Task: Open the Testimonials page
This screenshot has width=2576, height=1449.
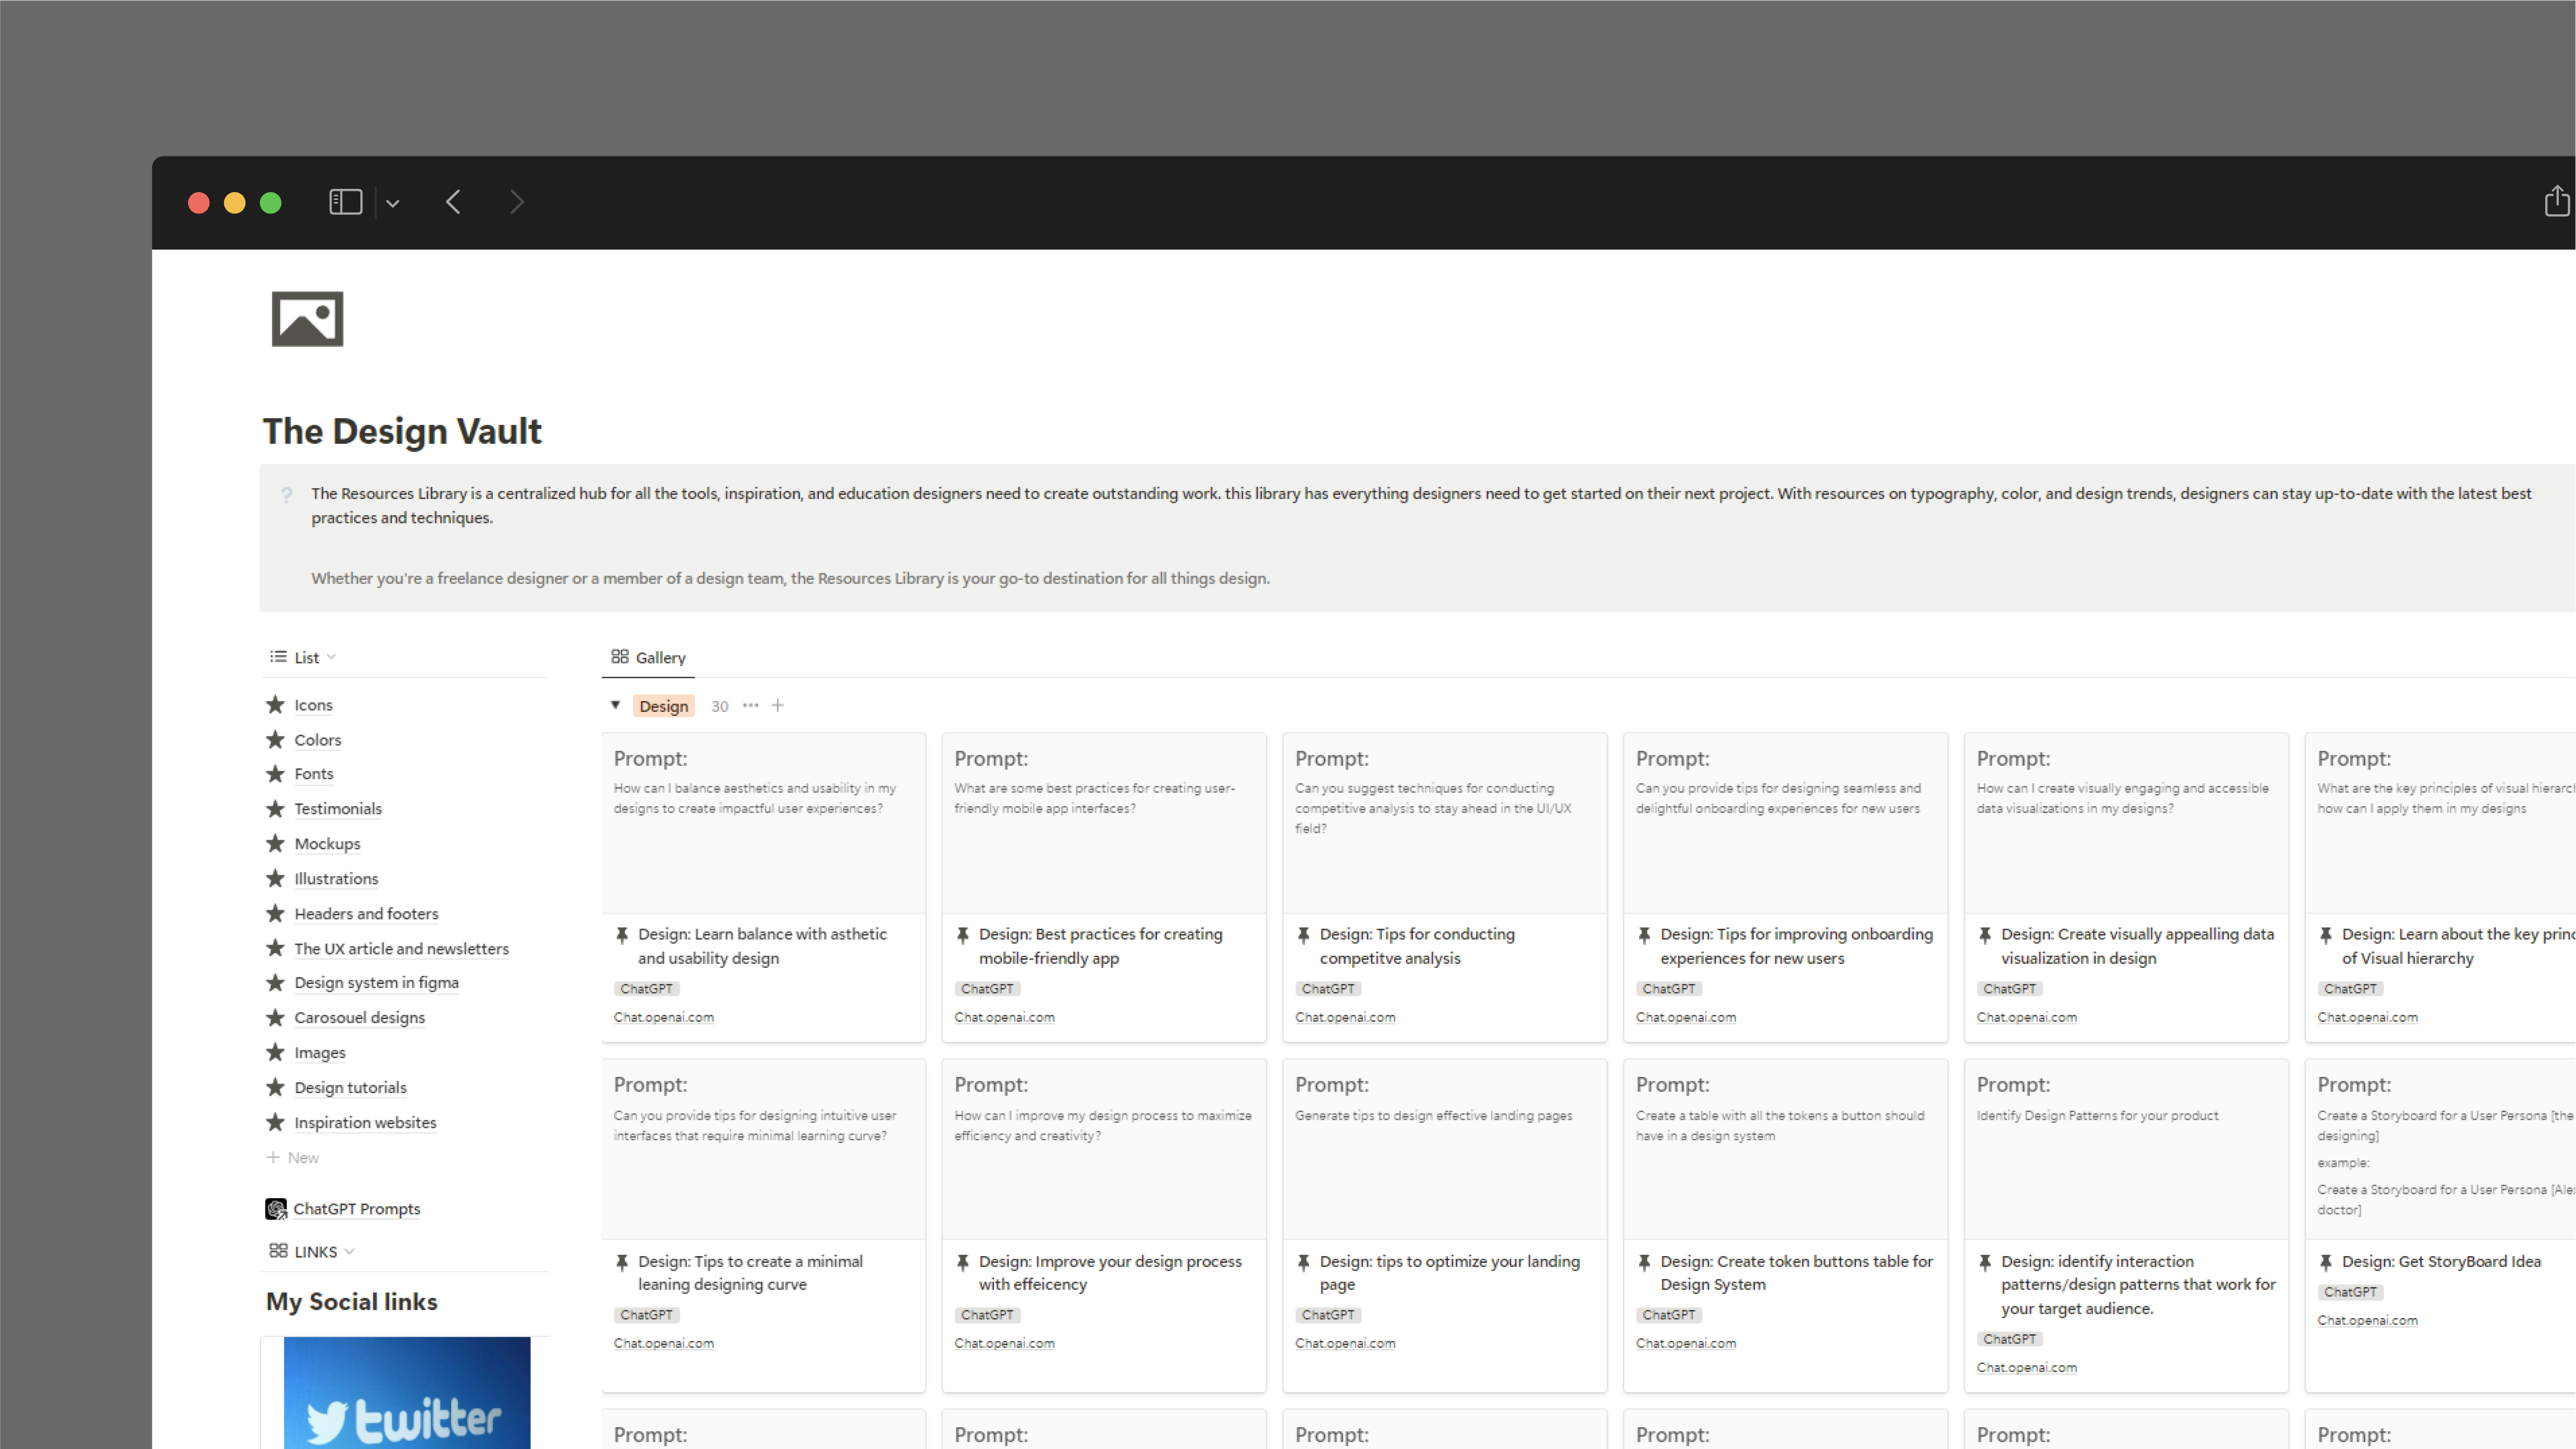Action: (x=338, y=809)
